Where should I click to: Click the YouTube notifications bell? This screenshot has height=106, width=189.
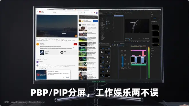(x=94, y=13)
